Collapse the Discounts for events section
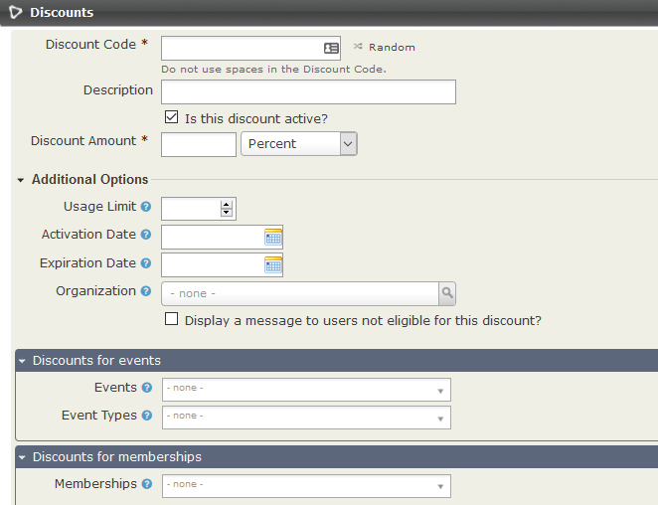Viewport: 658px width, 505px height. (x=22, y=361)
